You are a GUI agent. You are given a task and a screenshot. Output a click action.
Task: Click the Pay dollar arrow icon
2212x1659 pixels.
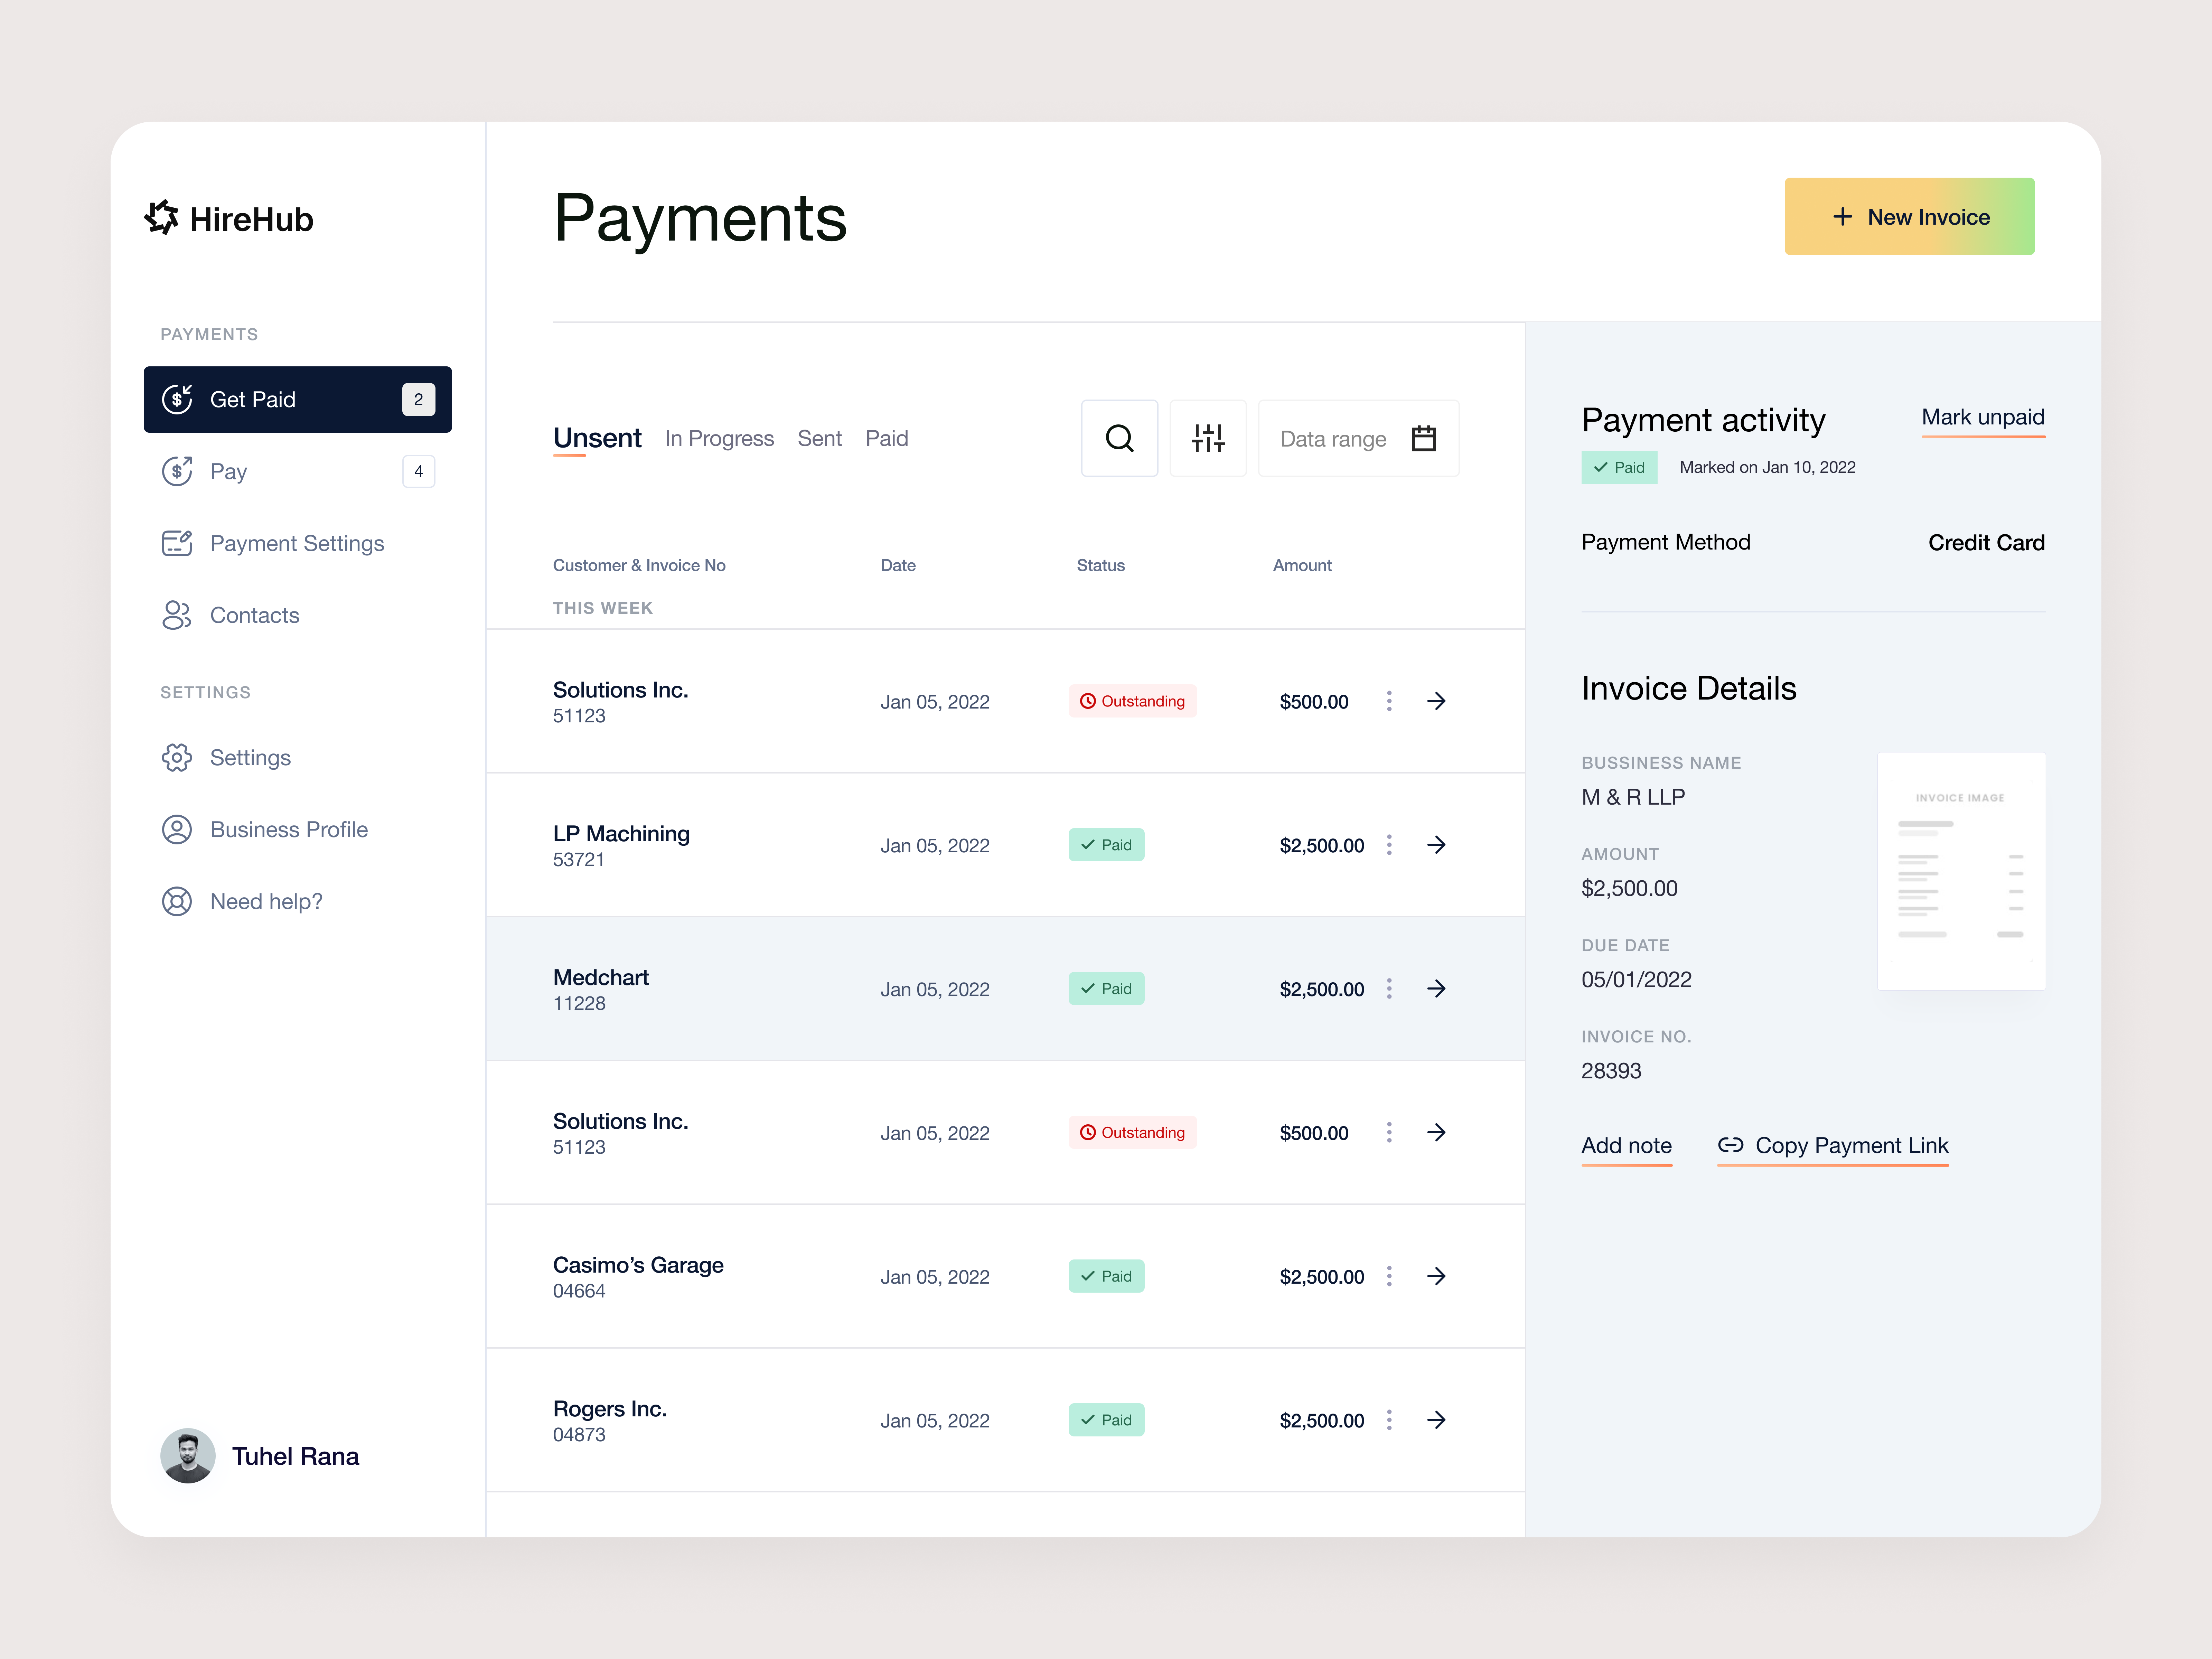coord(177,471)
